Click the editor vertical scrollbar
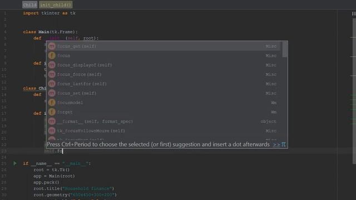 pos(354,91)
